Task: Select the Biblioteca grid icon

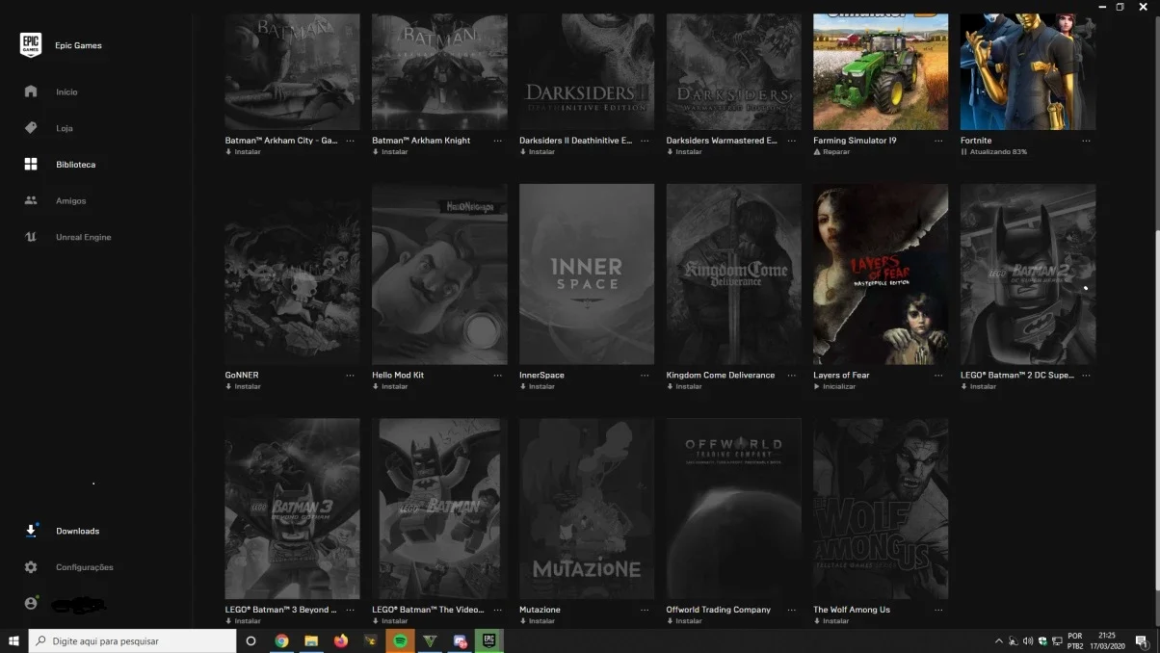Action: click(31, 165)
